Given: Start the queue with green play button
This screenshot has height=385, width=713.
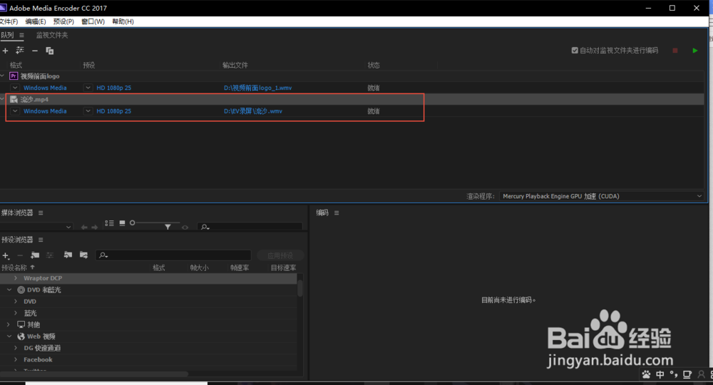Looking at the screenshot, I should [x=694, y=51].
